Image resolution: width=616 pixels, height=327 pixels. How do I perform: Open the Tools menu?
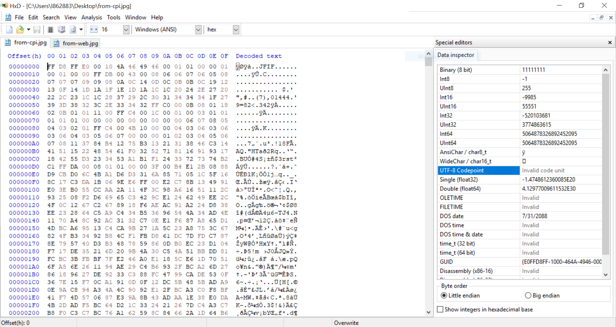[114, 17]
